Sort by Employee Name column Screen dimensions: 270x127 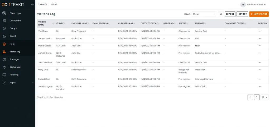pyautogui.click(x=89, y=23)
